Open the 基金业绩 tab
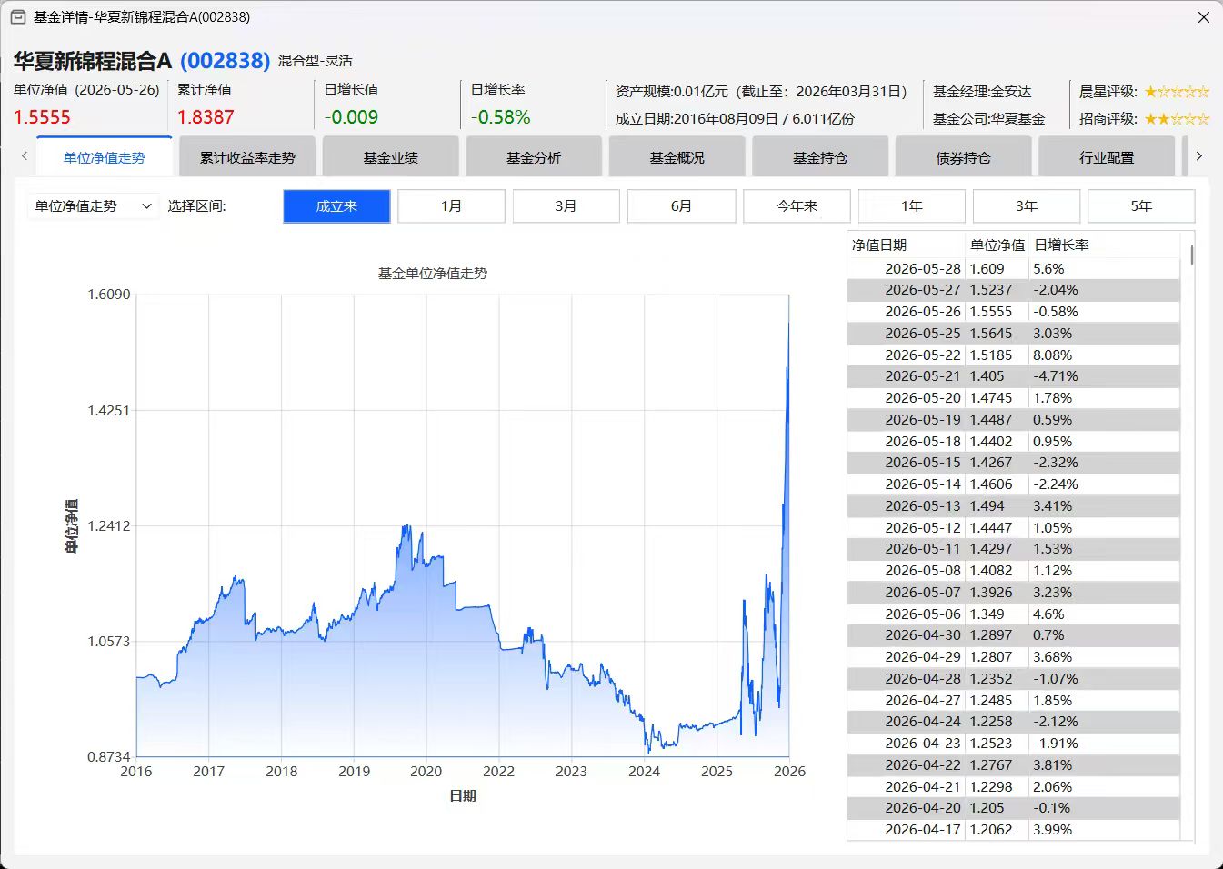 click(x=391, y=157)
